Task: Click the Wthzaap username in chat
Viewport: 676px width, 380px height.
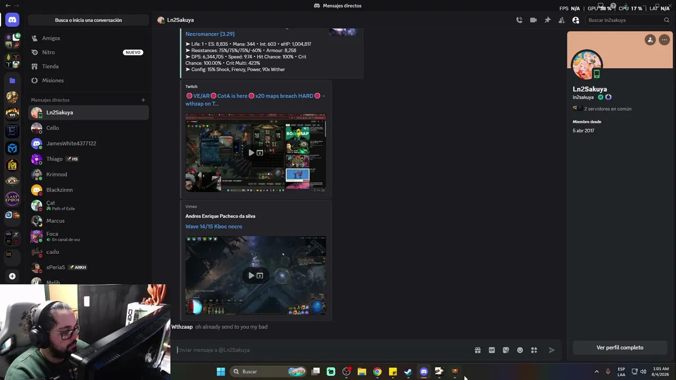Action: click(182, 327)
